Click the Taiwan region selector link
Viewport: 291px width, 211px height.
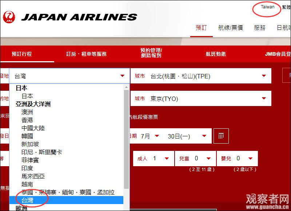click(267, 7)
